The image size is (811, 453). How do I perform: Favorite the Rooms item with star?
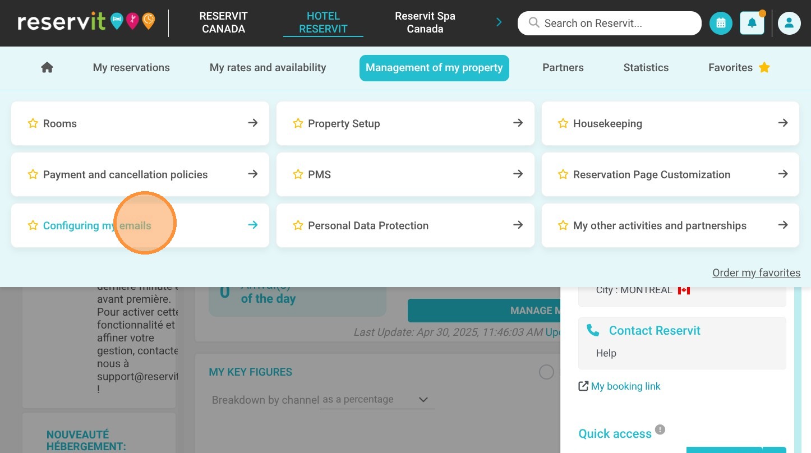[x=33, y=123]
